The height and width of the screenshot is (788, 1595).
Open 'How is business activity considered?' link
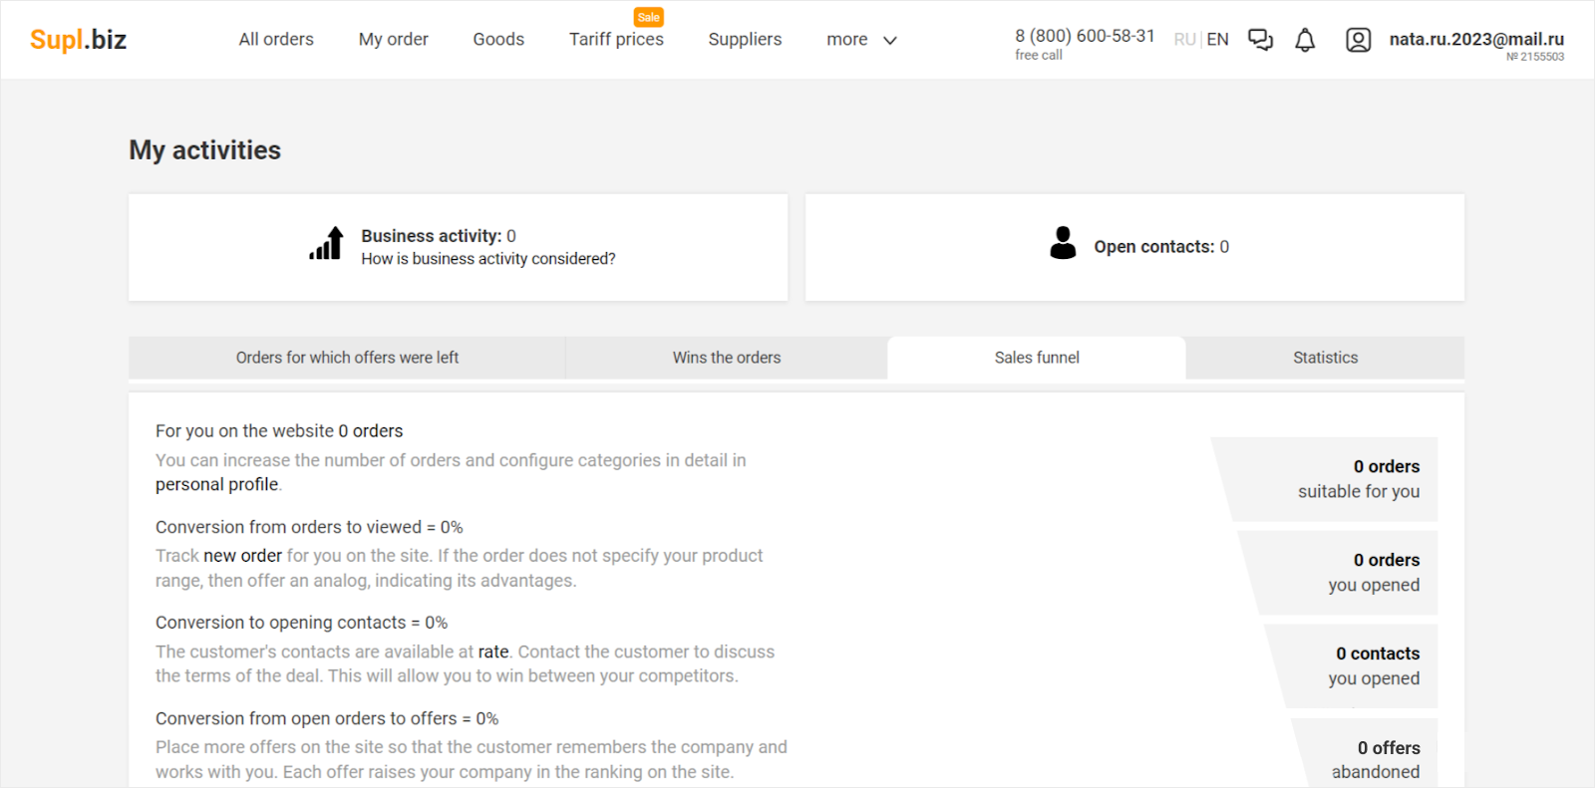click(487, 259)
